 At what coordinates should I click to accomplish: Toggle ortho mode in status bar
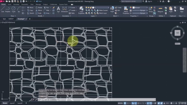136,103
